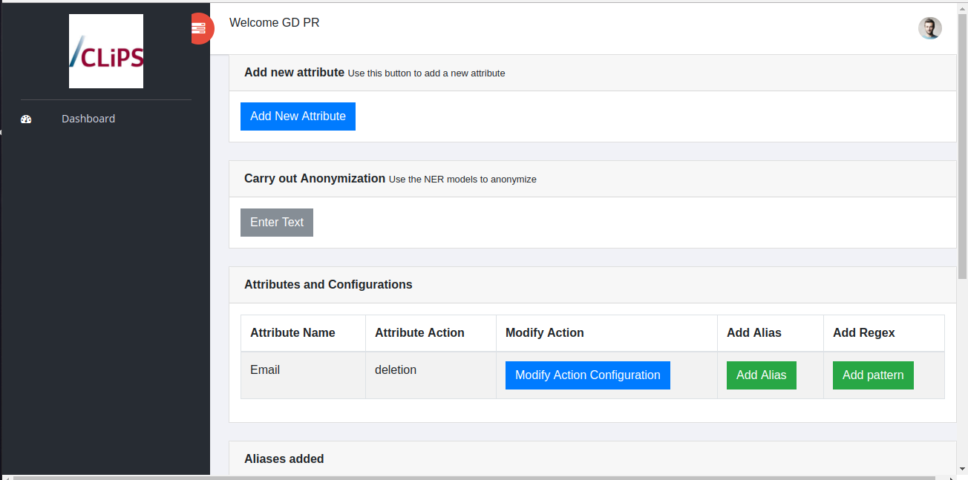Click the Add New Attribute button
The width and height of the screenshot is (968, 480).
coord(298,116)
